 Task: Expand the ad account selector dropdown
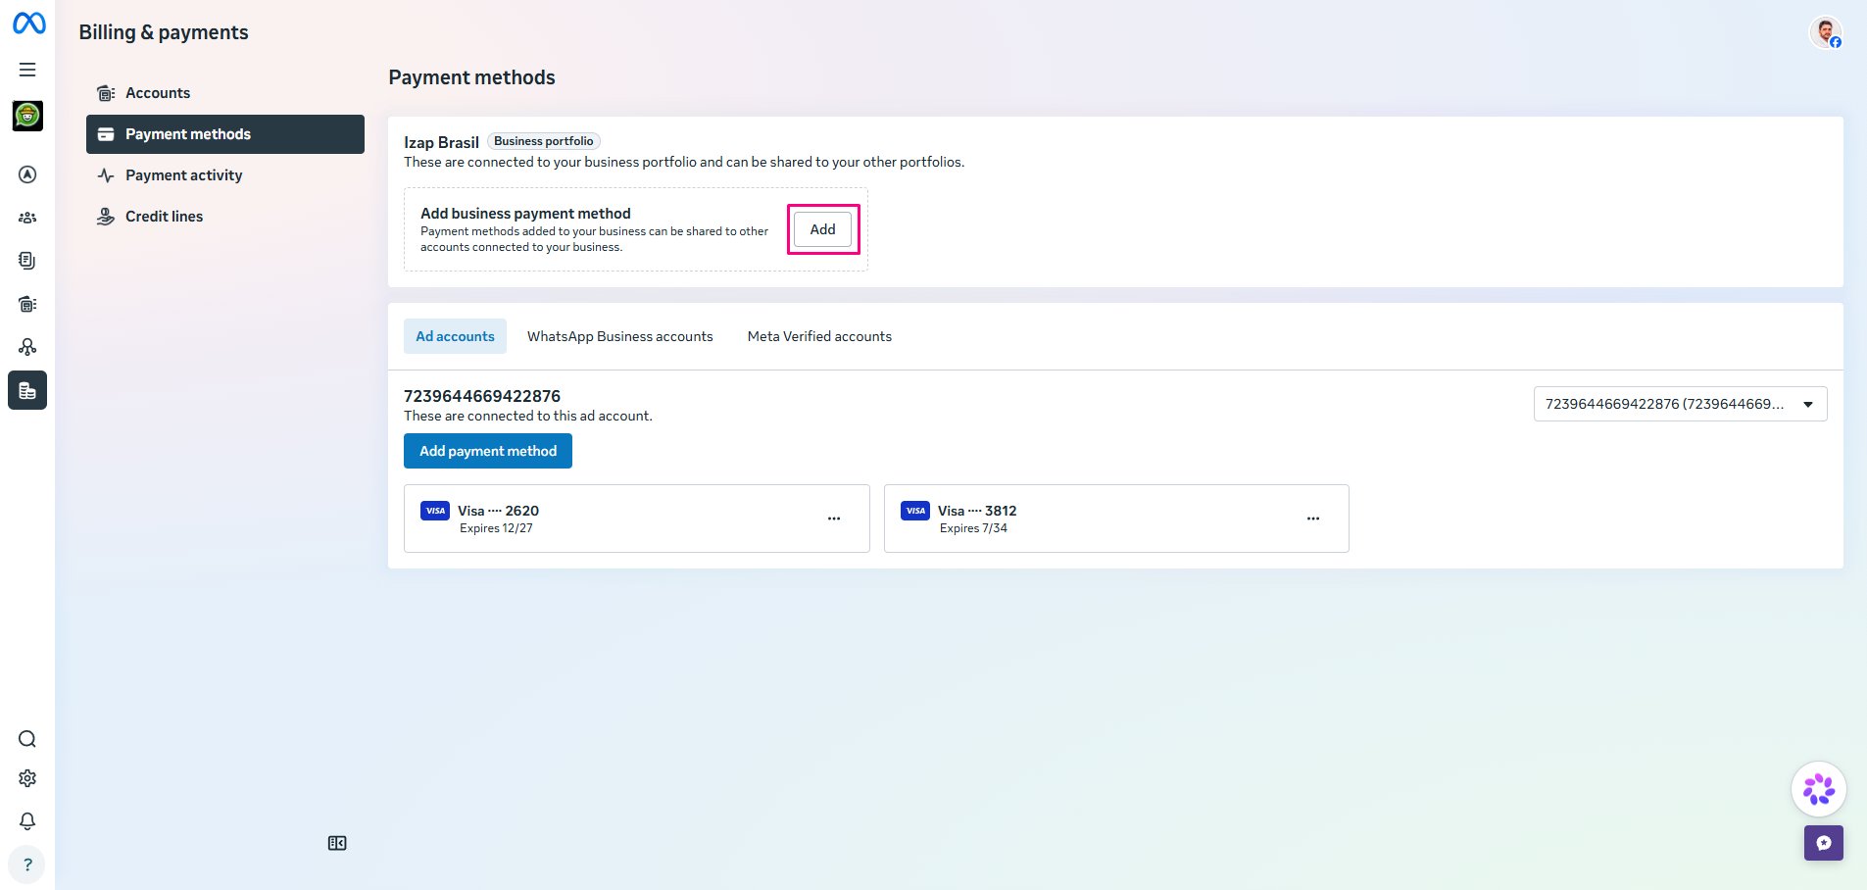pos(1680,404)
